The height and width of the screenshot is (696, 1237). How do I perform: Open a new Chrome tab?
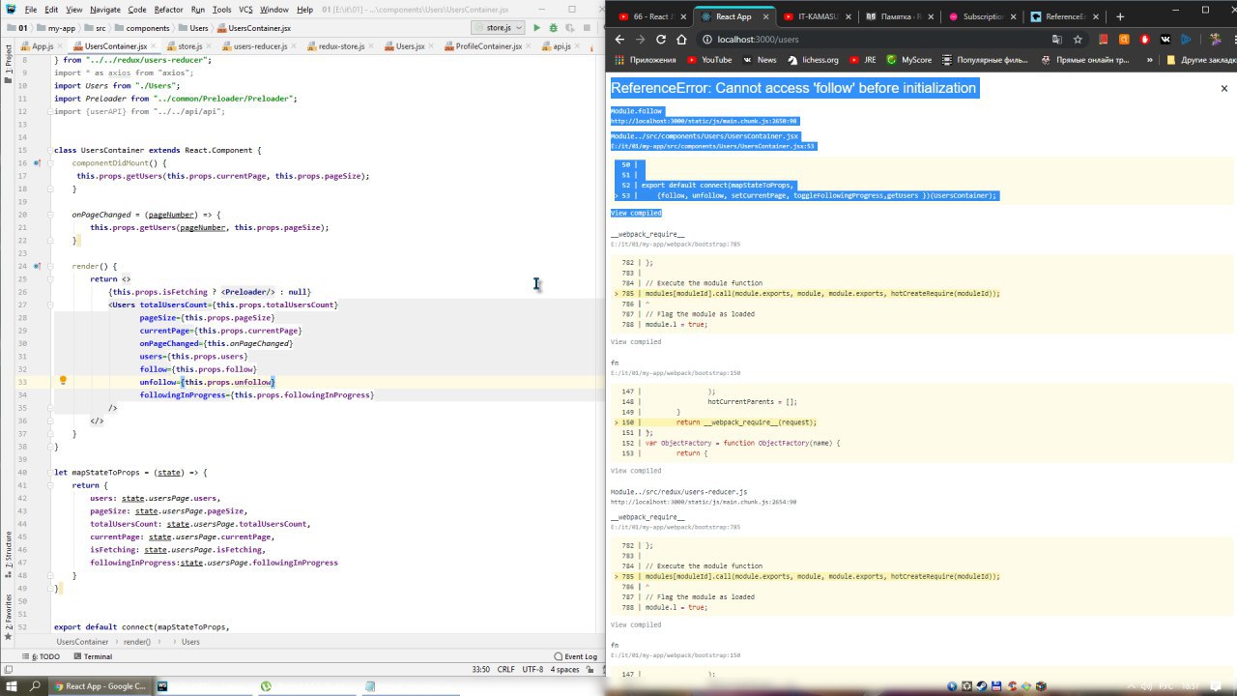[1120, 16]
